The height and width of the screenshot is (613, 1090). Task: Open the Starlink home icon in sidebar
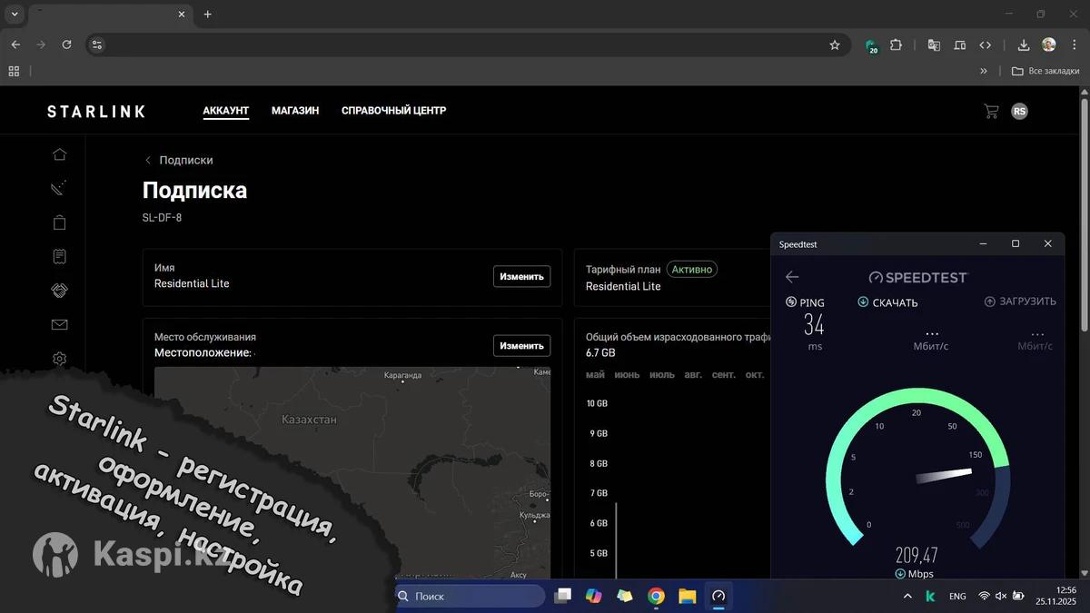[59, 154]
